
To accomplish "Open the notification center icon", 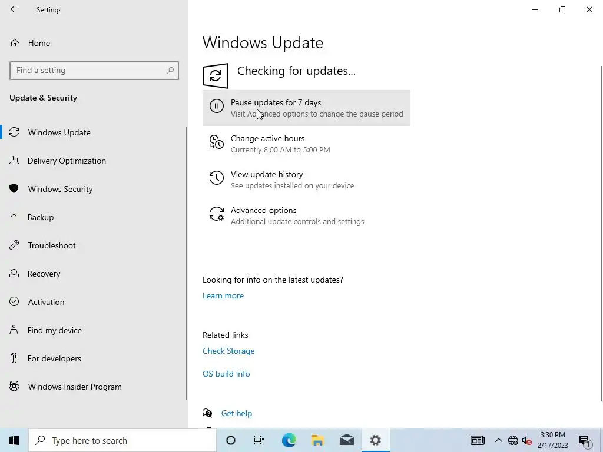I will click(x=584, y=441).
